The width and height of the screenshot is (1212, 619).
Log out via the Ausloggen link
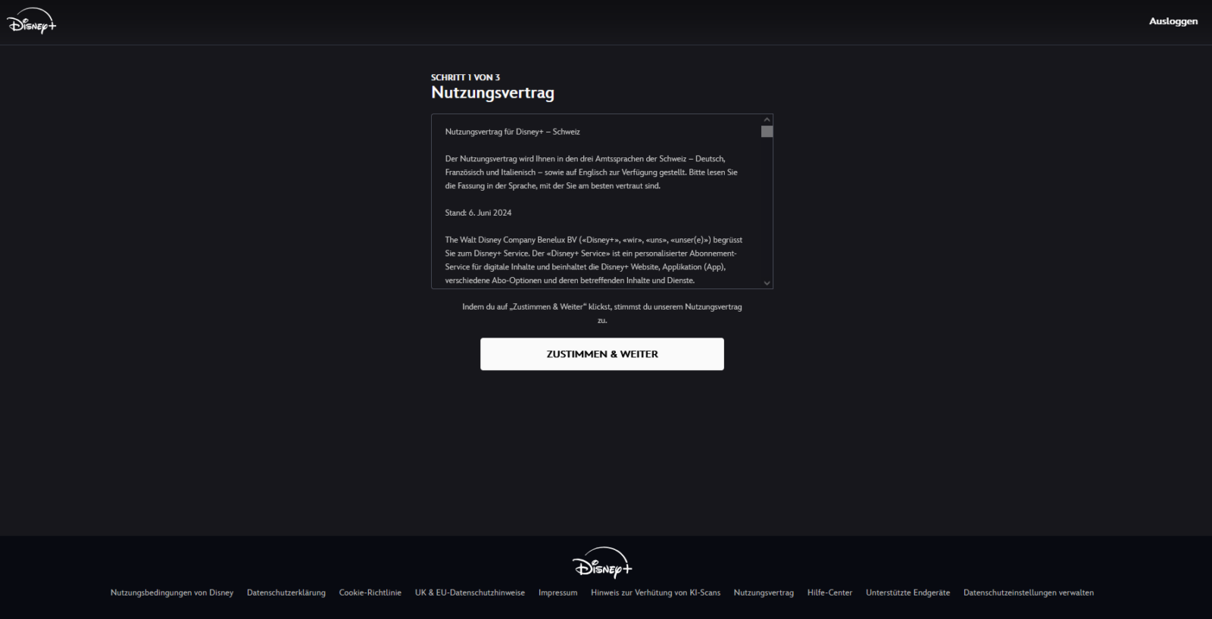tap(1173, 21)
